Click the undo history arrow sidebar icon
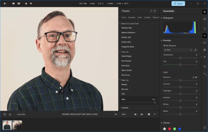The height and width of the screenshot is (132, 208). point(205,74)
